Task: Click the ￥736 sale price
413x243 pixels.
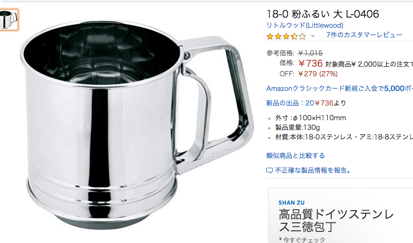Action: [x=311, y=63]
